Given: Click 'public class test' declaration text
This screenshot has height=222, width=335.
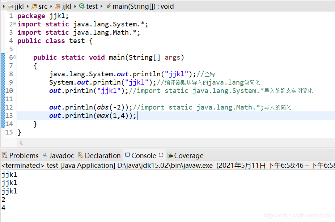Looking at the screenshot, I should tap(51, 41).
